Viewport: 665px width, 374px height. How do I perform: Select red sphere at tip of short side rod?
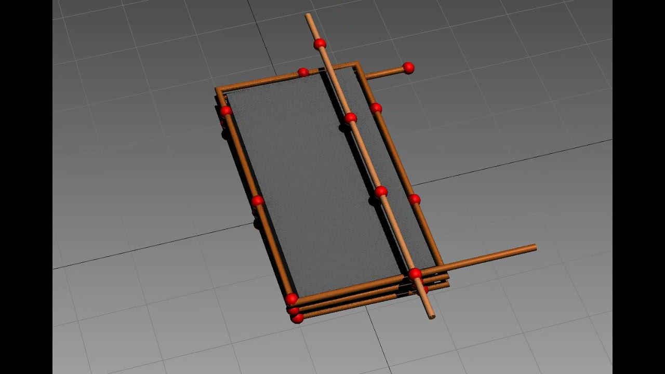coord(408,68)
